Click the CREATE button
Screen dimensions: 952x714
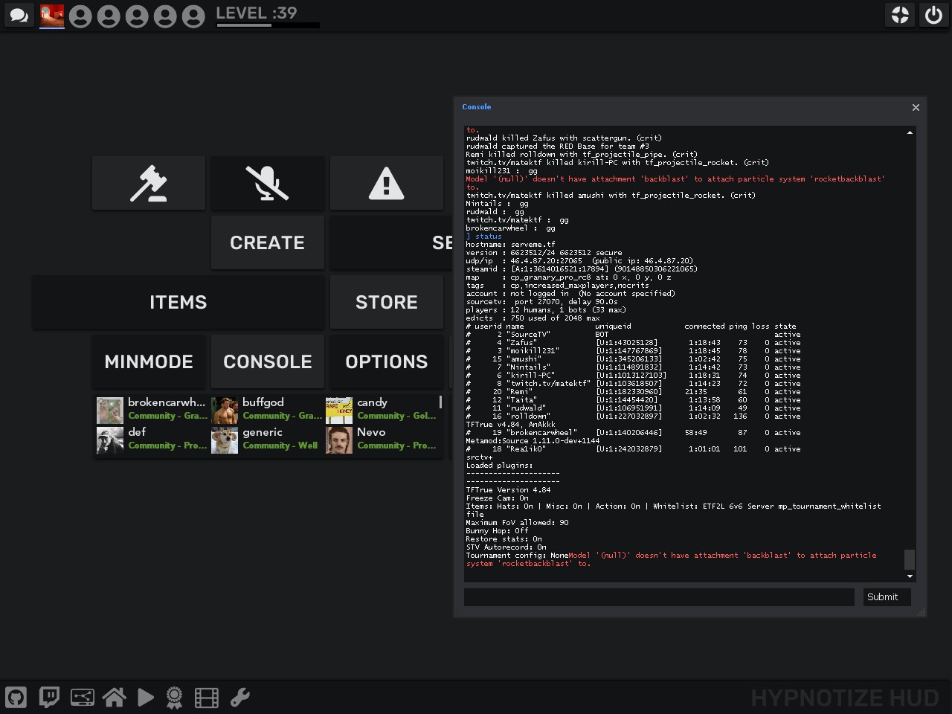[268, 242]
